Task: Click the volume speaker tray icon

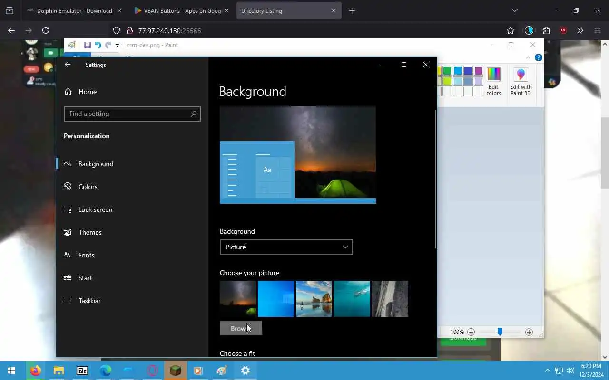Action: click(570, 370)
